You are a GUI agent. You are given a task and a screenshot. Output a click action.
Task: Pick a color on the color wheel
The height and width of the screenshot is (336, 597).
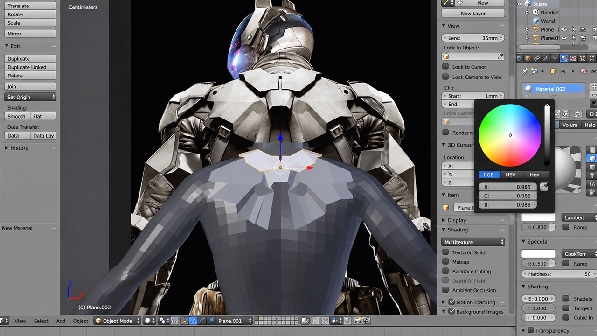click(x=510, y=135)
